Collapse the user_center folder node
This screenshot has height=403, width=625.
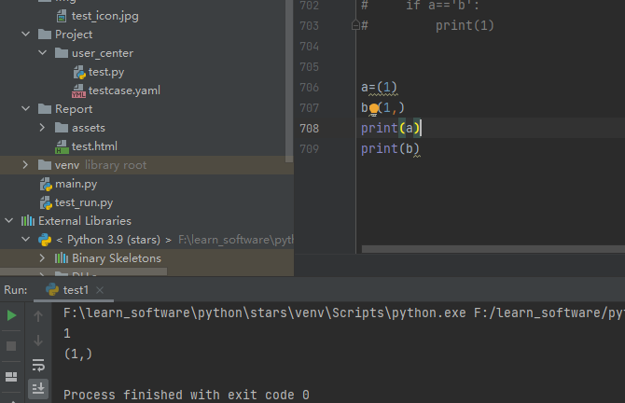tap(43, 53)
